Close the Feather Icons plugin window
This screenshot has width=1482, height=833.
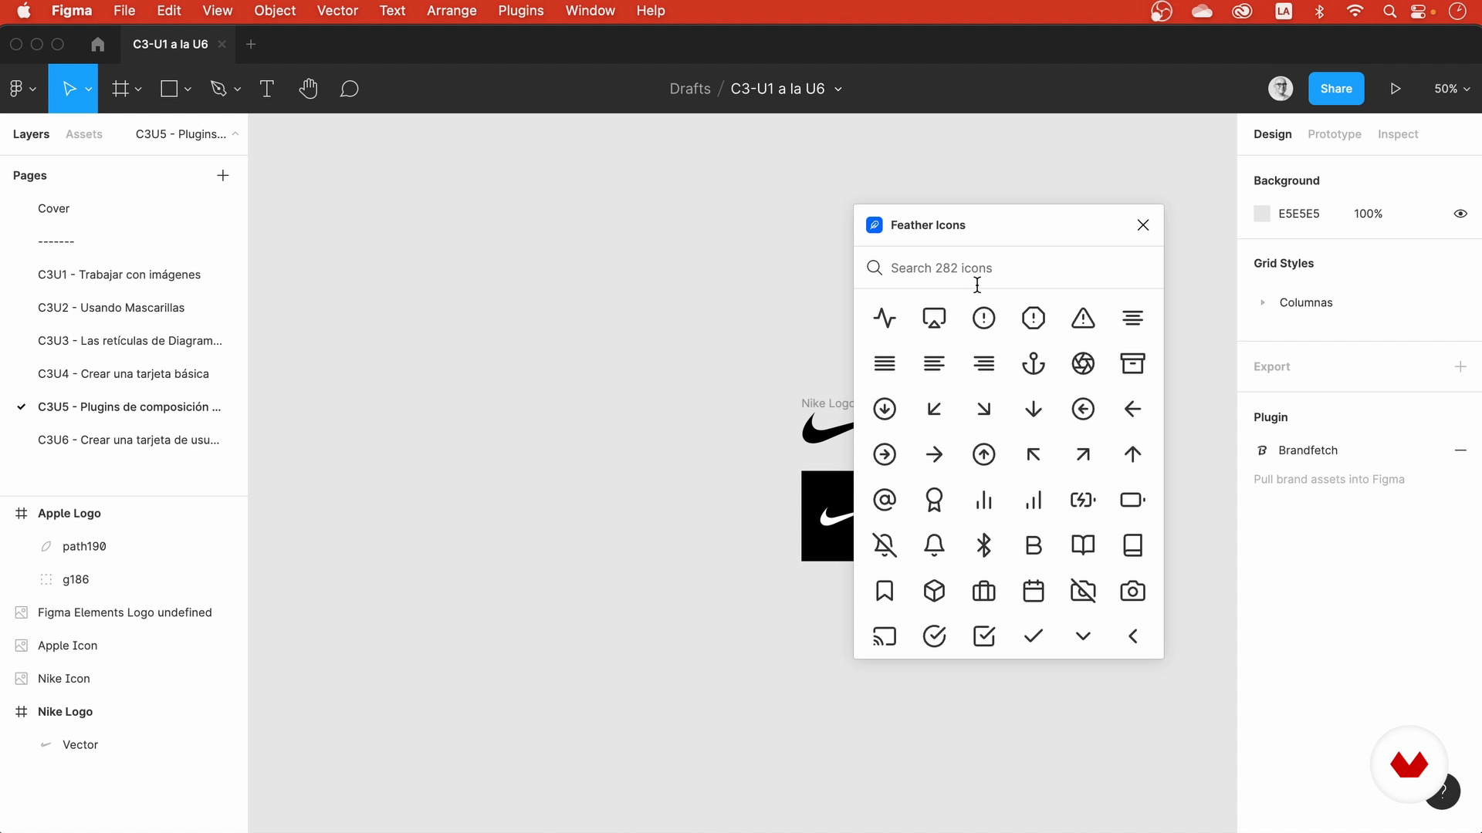coord(1143,225)
